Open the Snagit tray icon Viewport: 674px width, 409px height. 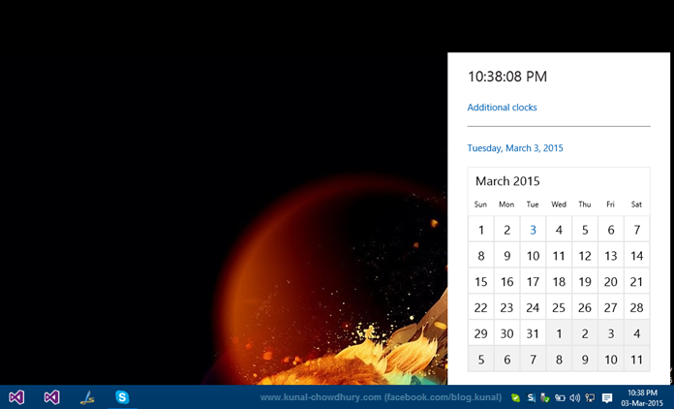point(532,397)
